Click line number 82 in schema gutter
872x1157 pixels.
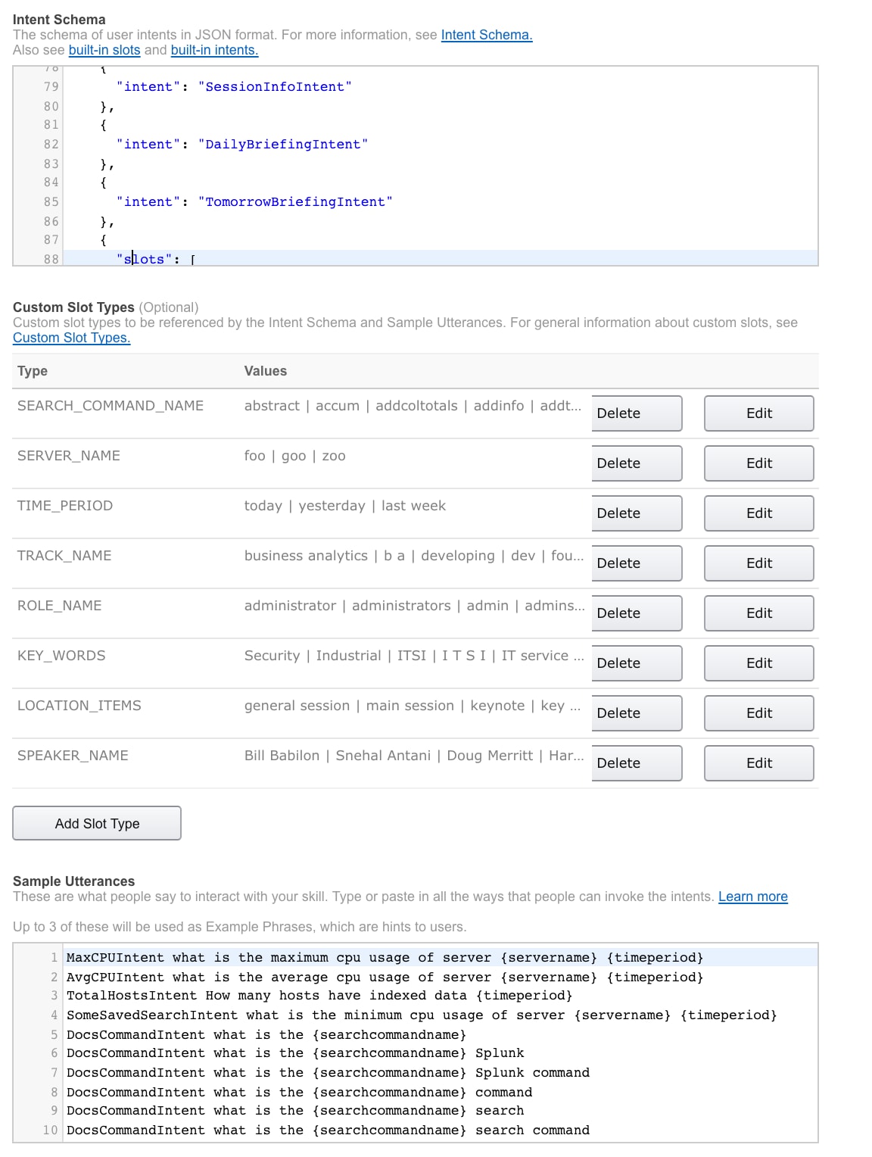pyautogui.click(x=51, y=145)
